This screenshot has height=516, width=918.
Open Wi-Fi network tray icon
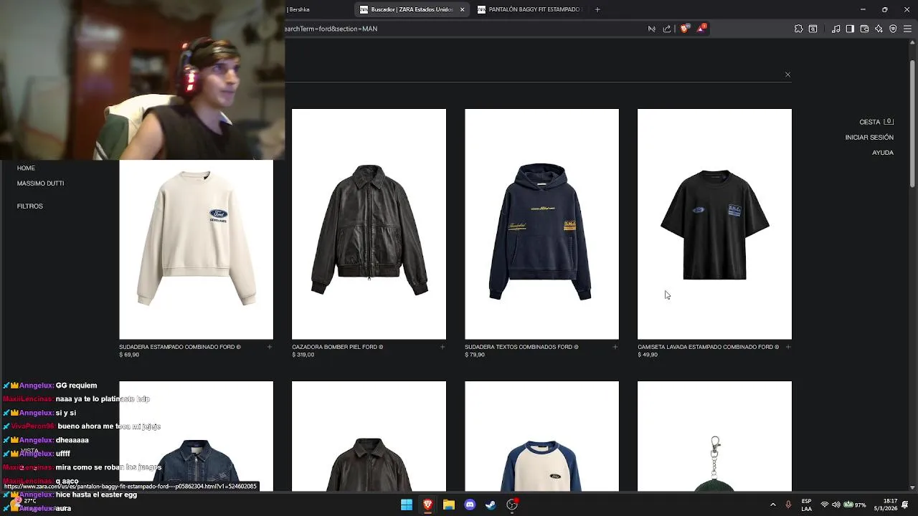824,505
